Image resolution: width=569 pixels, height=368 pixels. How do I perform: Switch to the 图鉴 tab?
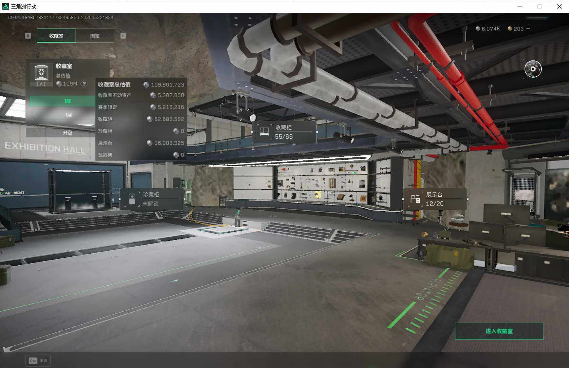tap(95, 36)
